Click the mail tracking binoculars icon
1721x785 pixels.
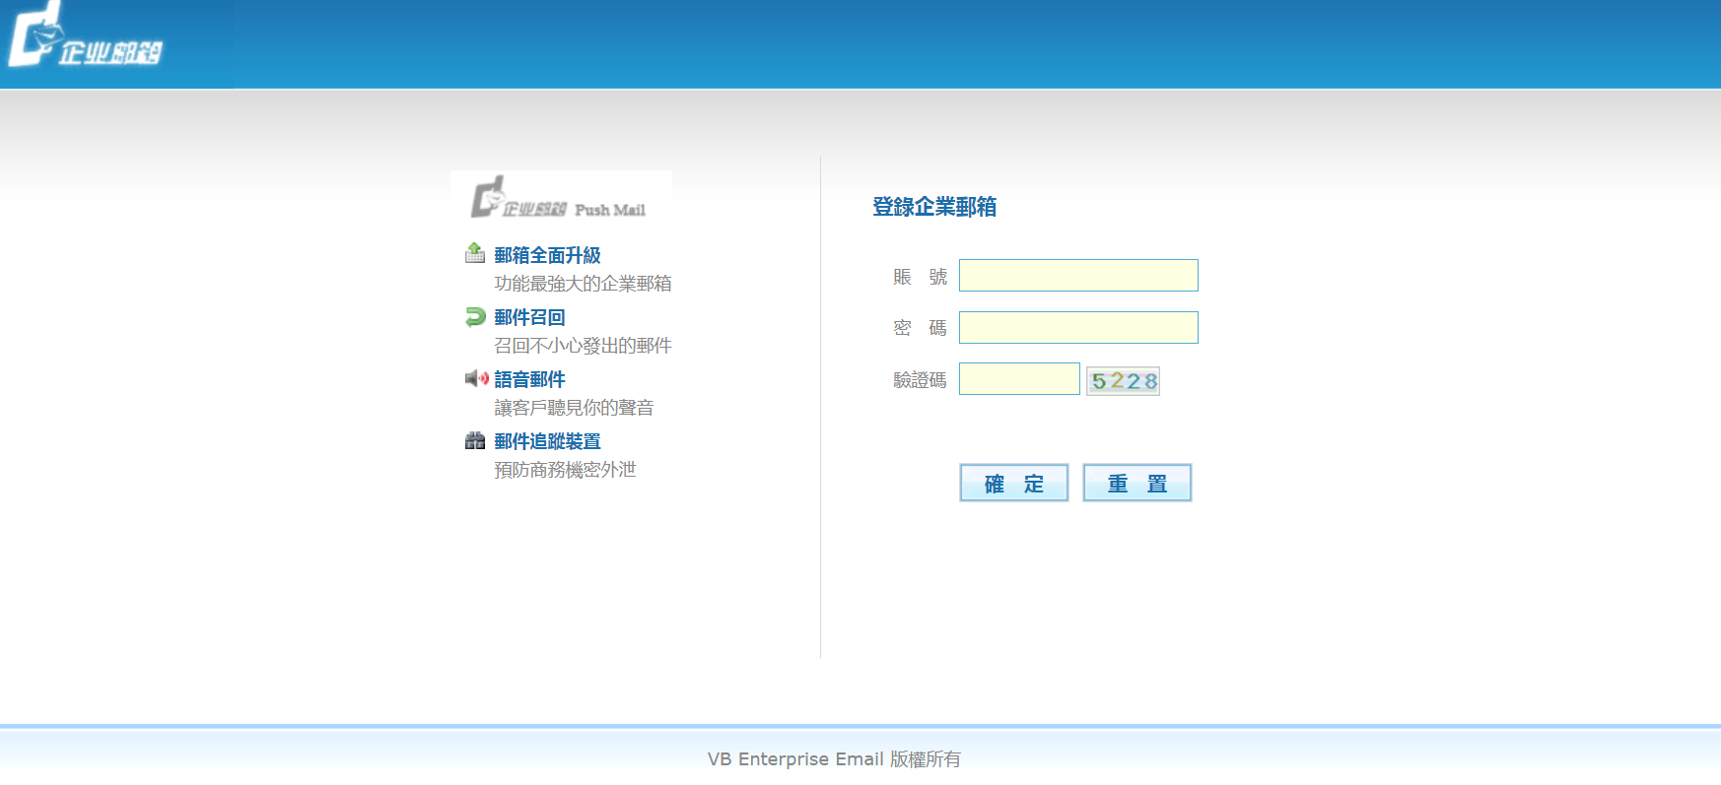click(x=475, y=440)
